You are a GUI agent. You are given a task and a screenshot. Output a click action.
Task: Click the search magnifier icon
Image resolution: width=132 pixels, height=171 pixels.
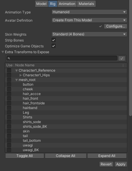[x=9, y=58]
